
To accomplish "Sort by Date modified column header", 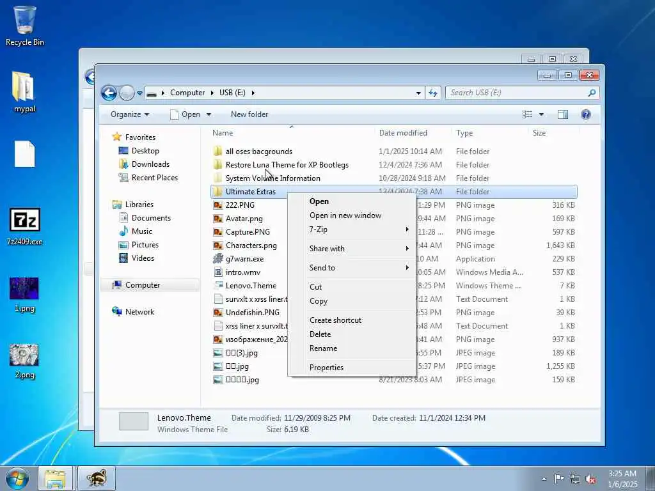I will pos(403,133).
